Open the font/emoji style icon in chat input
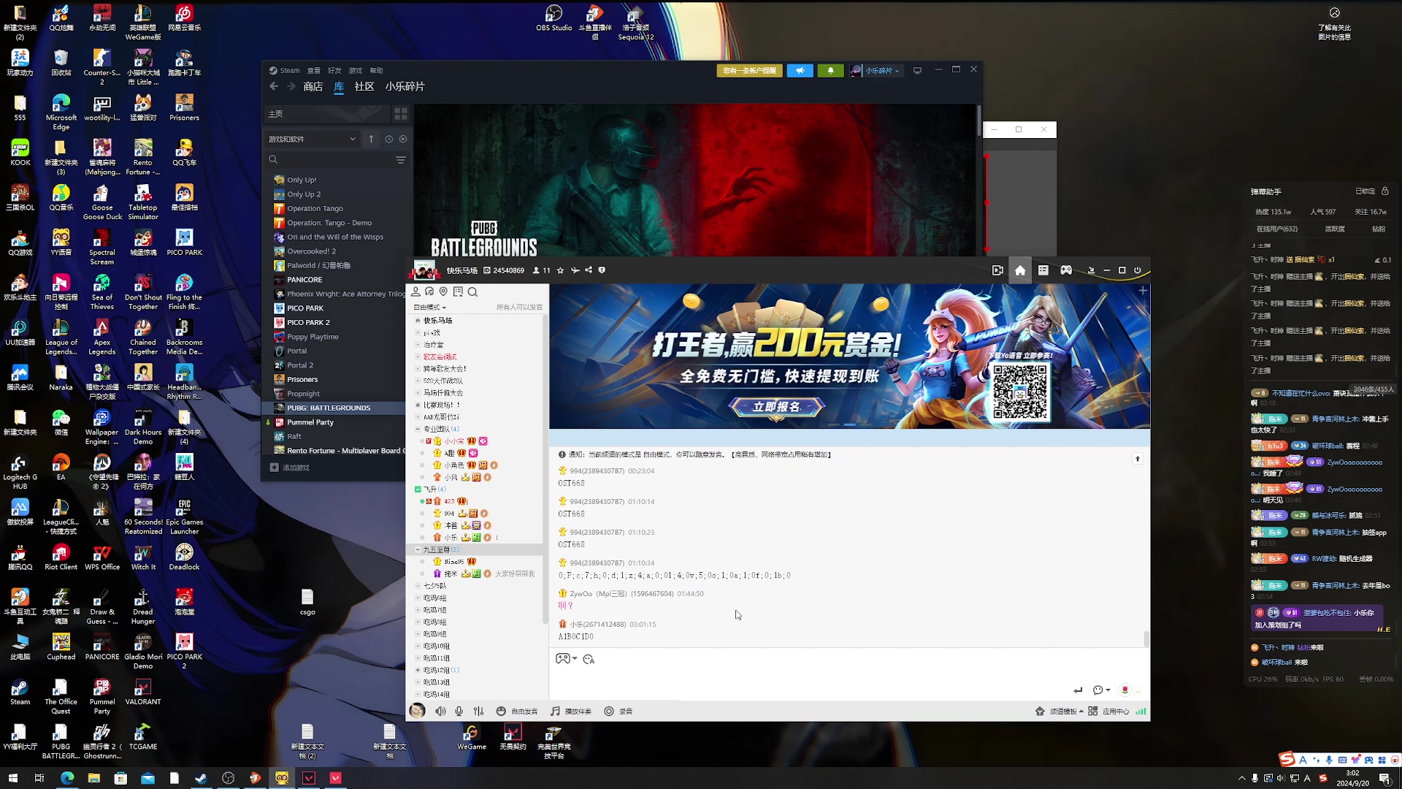 (589, 659)
